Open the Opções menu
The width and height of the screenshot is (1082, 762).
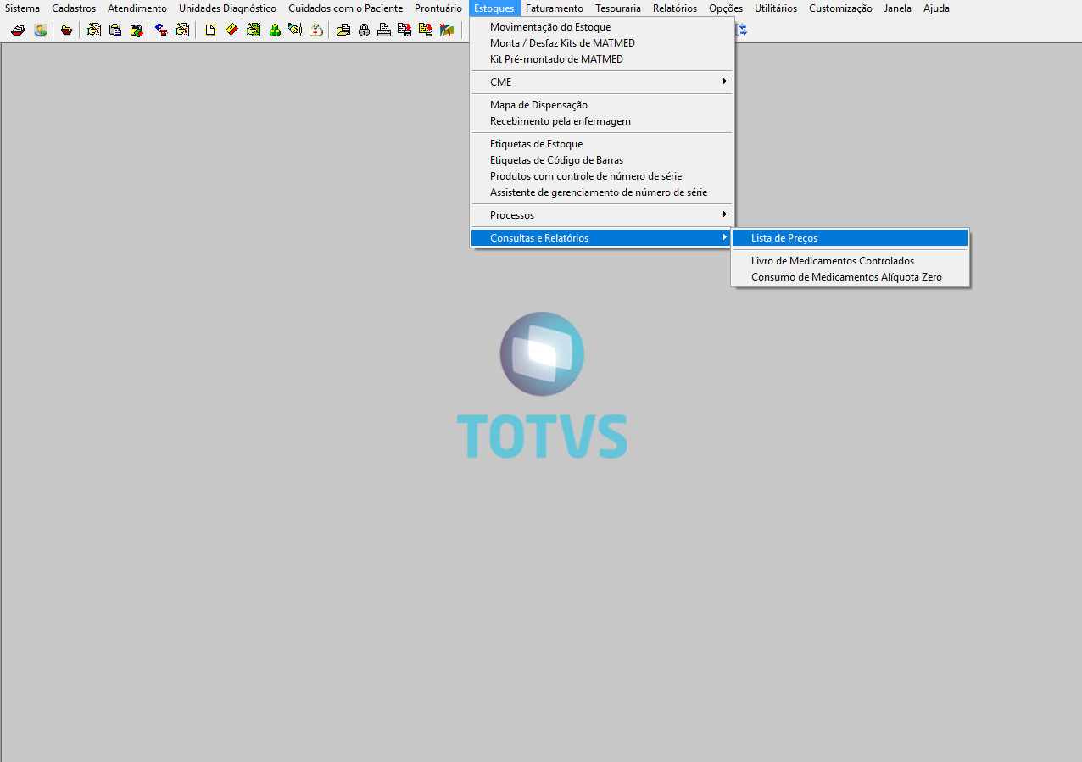pos(726,8)
